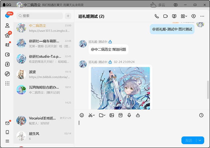Click the @中二病洛尘 煤油问题 message bubble
This screenshot has height=148, width=210.
tap(108, 49)
